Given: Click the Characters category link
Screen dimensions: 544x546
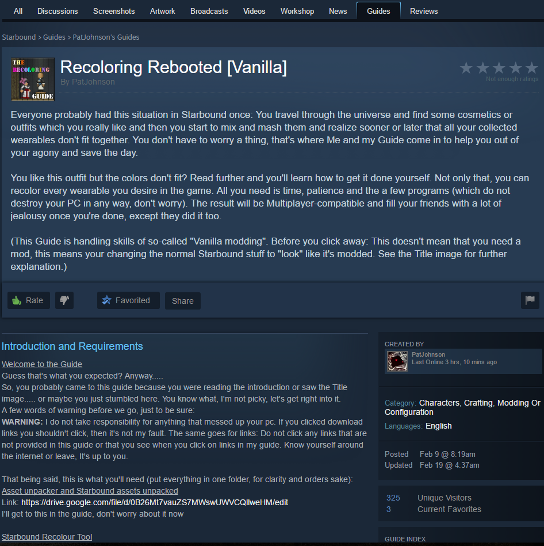Looking at the screenshot, I should [439, 403].
